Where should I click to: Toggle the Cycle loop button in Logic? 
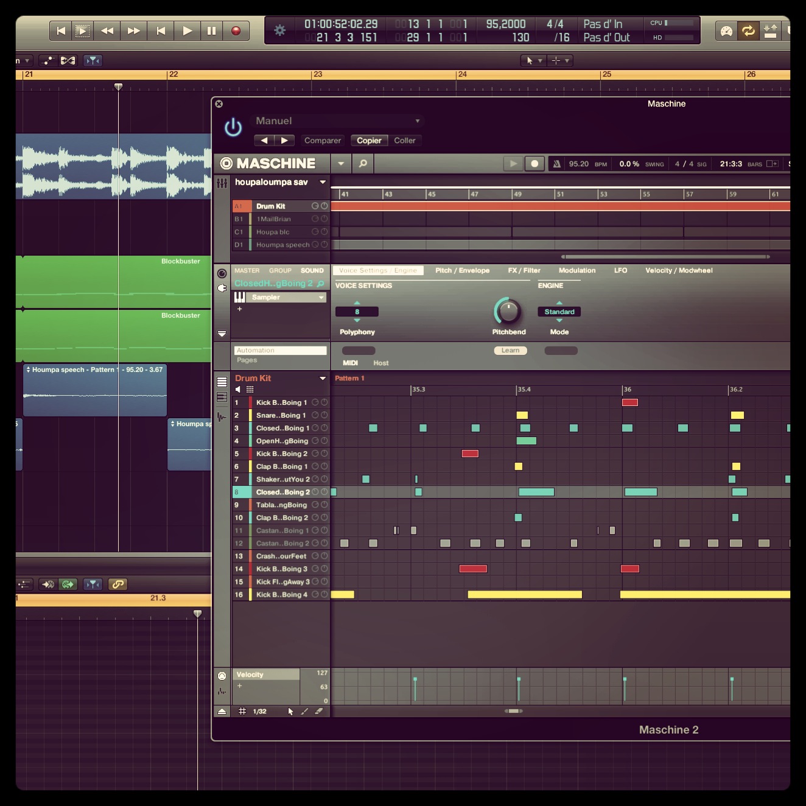click(x=748, y=30)
